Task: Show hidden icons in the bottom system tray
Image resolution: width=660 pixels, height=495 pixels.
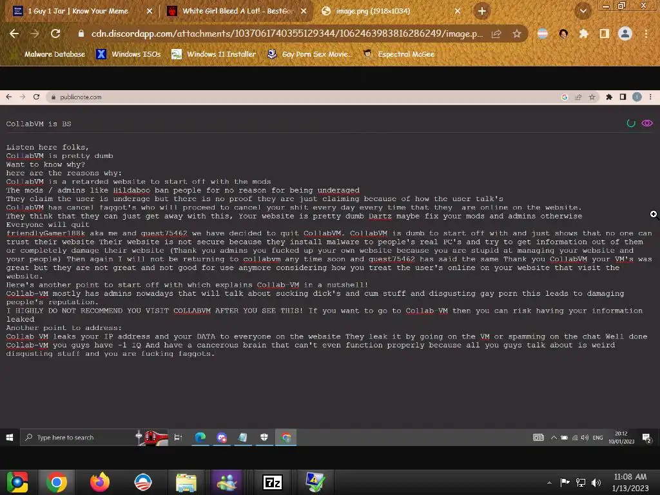Action: pos(549,483)
